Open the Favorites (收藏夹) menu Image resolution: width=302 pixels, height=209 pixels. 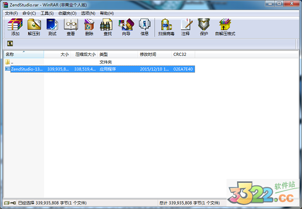(67, 13)
